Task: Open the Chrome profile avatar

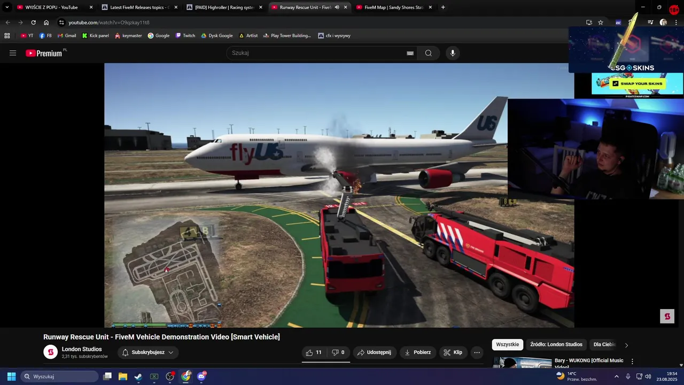Action: tap(663, 22)
